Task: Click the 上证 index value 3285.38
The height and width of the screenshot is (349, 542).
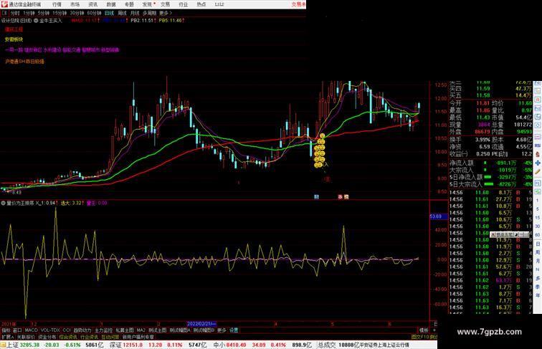Action: (x=29, y=345)
